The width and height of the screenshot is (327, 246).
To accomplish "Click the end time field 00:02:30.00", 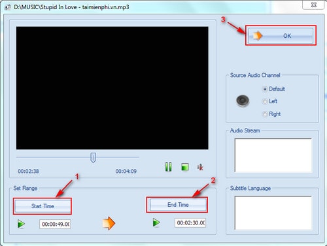I will pyautogui.click(x=190, y=223).
